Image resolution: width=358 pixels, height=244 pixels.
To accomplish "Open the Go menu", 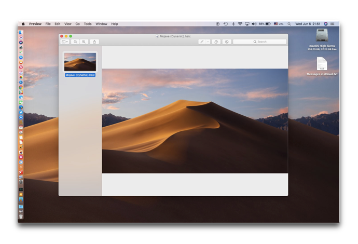I will coord(78,24).
